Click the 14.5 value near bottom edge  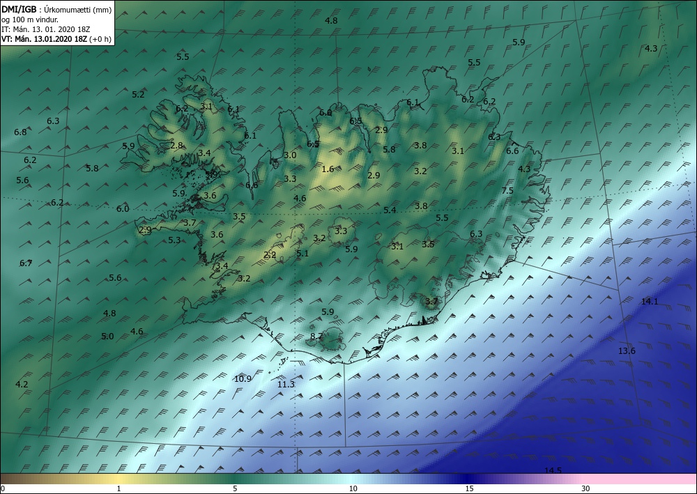[x=553, y=470]
